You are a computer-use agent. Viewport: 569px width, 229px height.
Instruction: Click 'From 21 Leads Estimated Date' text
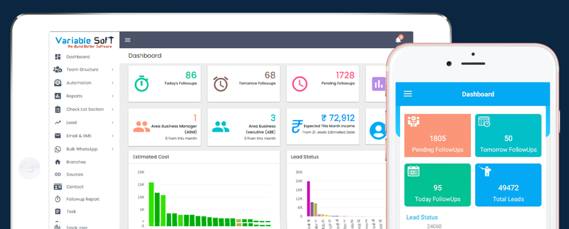[x=328, y=132]
